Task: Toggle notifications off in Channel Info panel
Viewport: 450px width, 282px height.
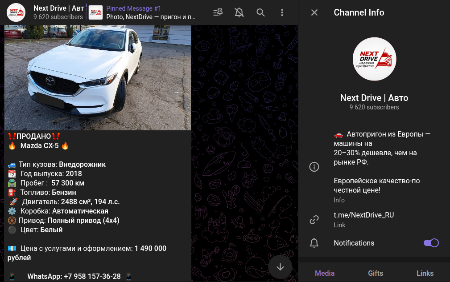Action: [x=431, y=243]
